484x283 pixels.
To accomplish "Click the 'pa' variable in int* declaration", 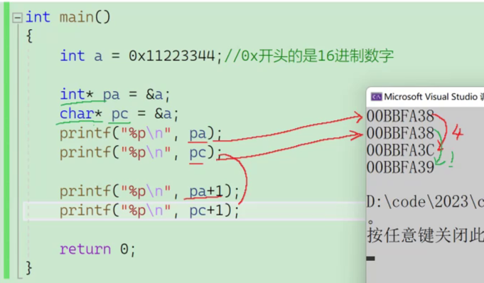I will point(111,95).
